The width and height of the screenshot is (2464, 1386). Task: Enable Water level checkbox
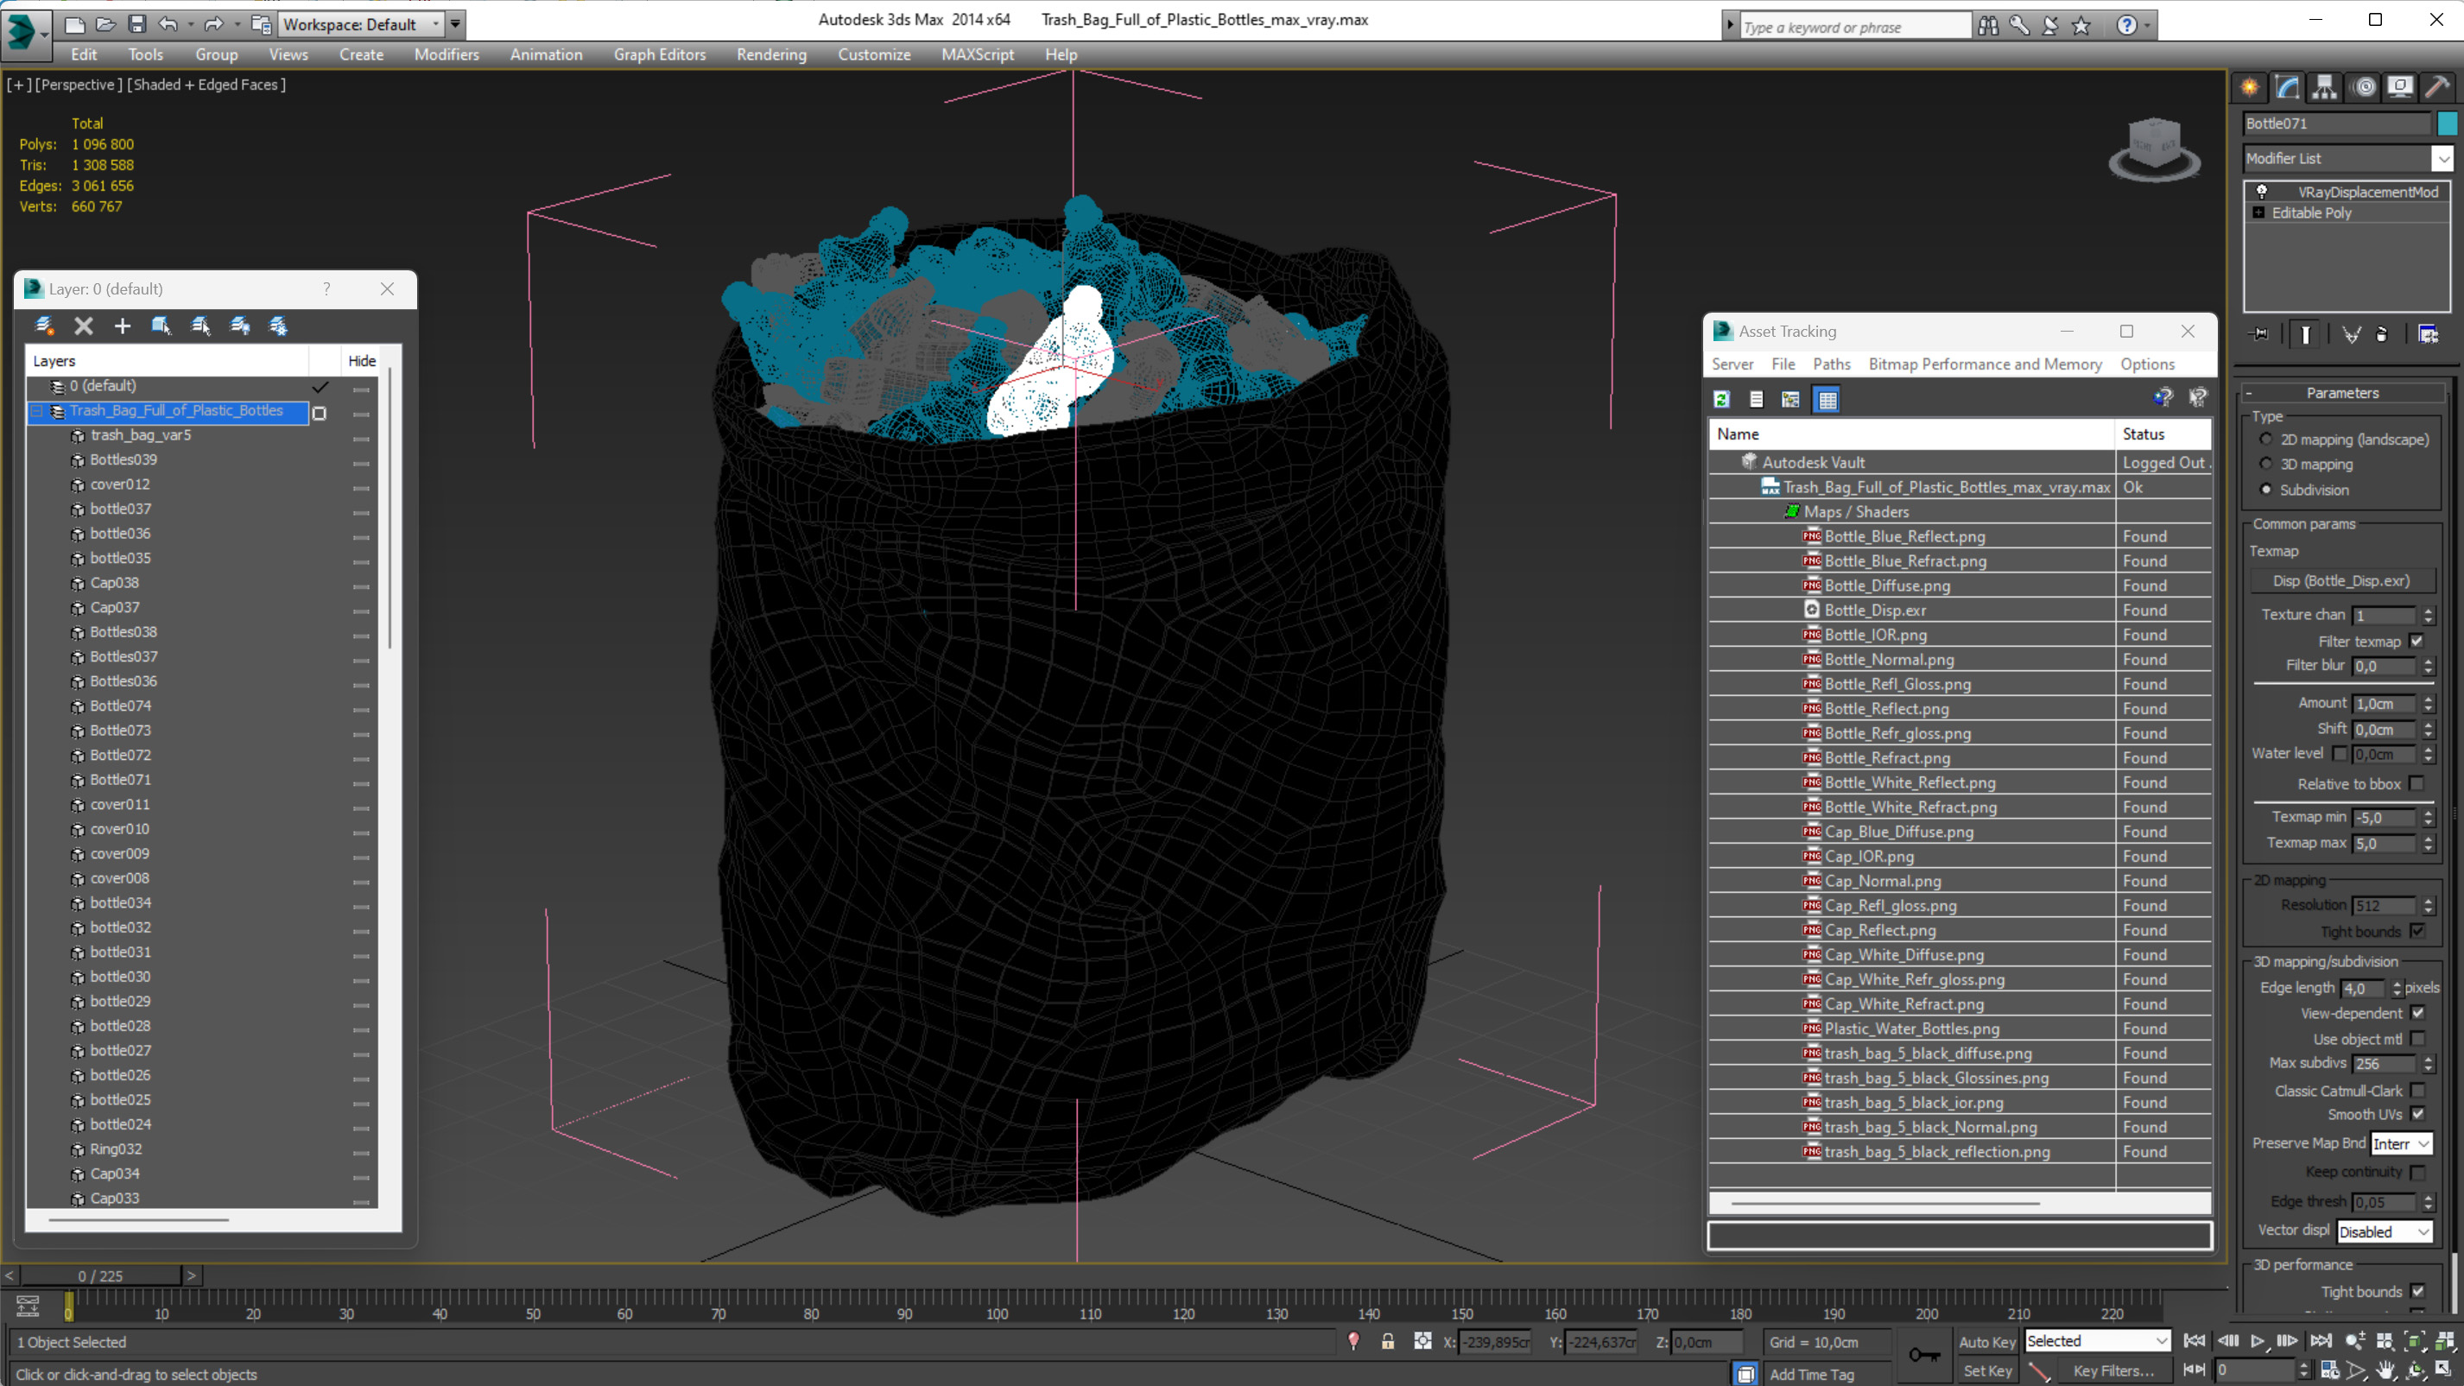[x=2340, y=754]
